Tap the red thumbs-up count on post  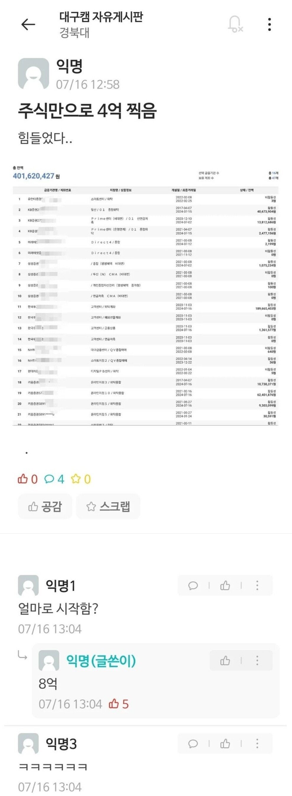click(28, 479)
